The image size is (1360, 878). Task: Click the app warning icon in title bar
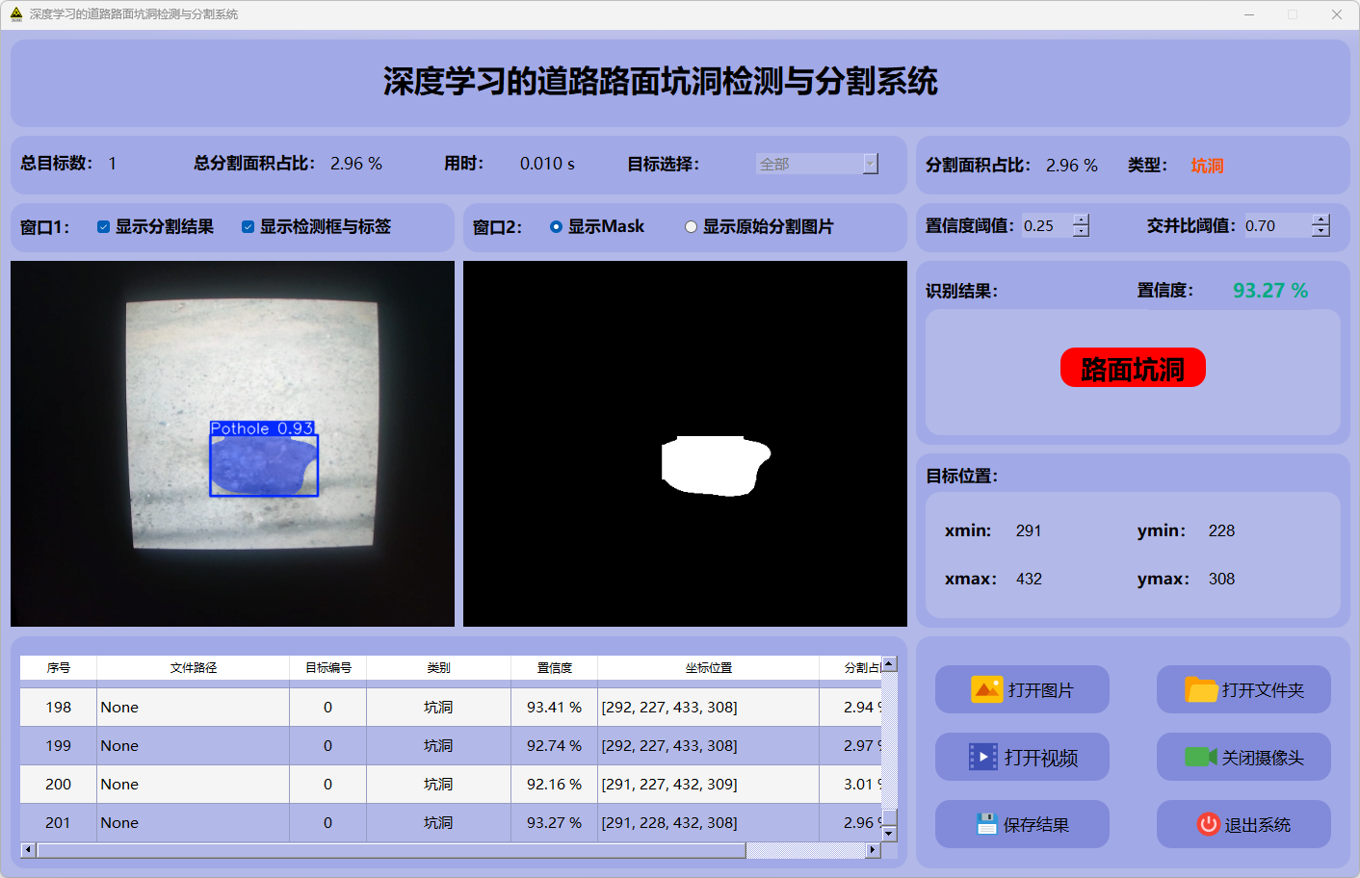tap(15, 14)
